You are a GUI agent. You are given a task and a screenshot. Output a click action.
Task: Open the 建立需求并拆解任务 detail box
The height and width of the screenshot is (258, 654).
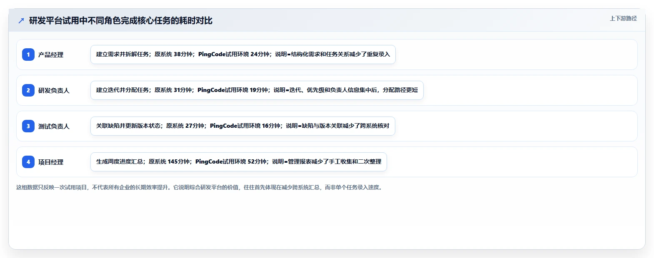pyautogui.click(x=243, y=55)
